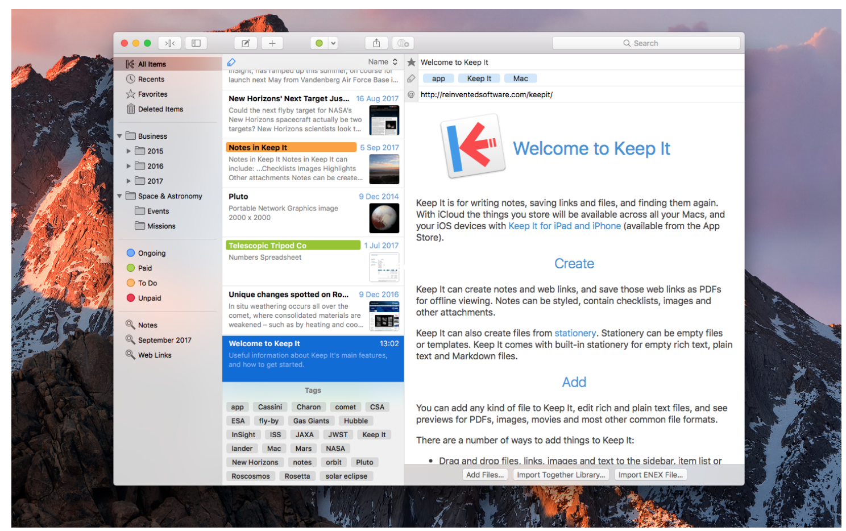Select All Items in the sidebar
The height and width of the screenshot is (531, 846).
pyautogui.click(x=168, y=64)
